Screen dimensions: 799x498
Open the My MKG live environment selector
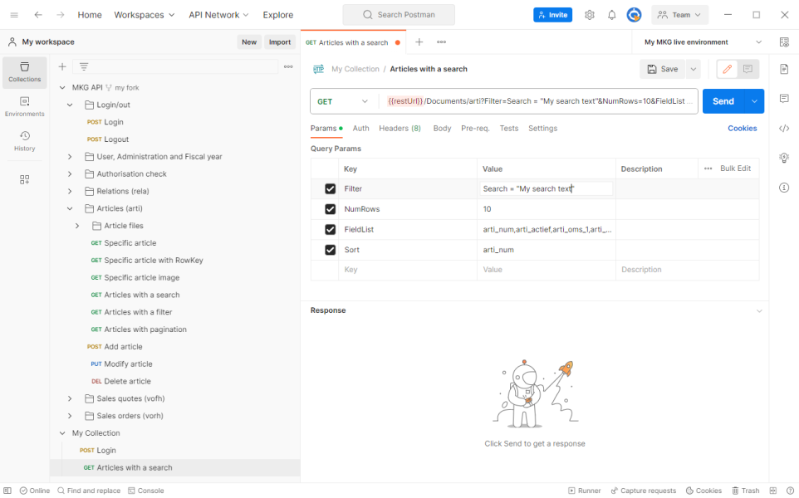pyautogui.click(x=703, y=42)
